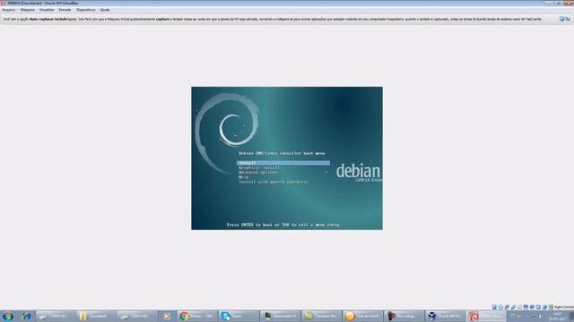Click the first VirtualBox status bar disk icon

point(494,307)
